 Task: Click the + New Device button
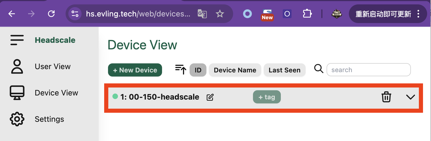tap(135, 70)
